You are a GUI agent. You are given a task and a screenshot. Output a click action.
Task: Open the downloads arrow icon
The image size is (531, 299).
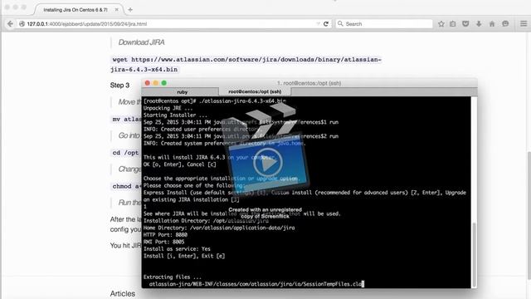tap(479, 24)
